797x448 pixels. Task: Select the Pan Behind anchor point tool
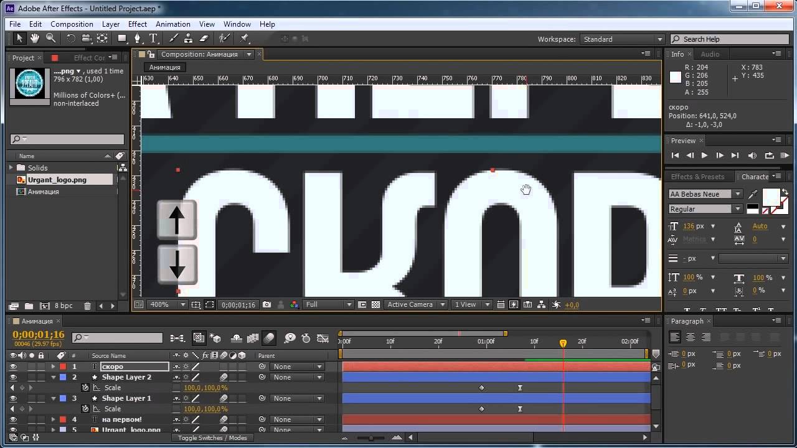click(x=102, y=39)
